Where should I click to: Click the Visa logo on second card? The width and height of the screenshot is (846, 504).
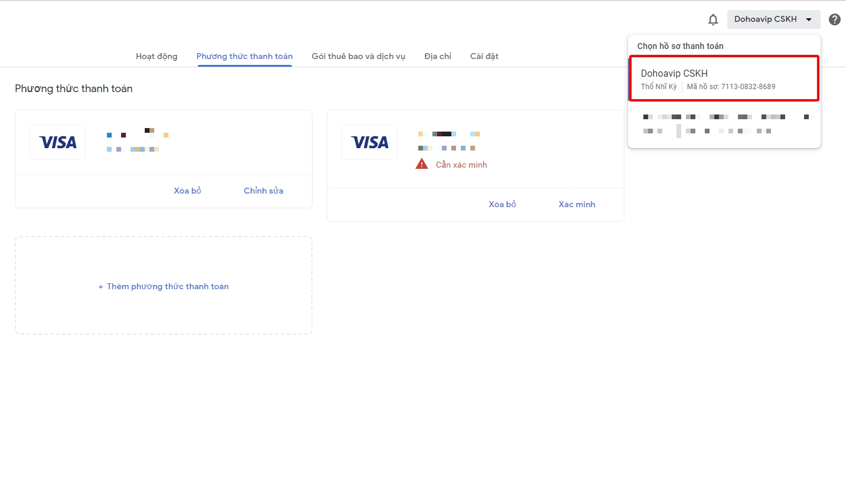pyautogui.click(x=370, y=142)
